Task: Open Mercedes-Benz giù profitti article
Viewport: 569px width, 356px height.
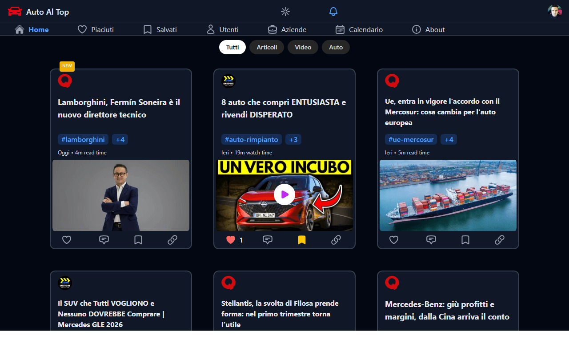Action: click(447, 311)
